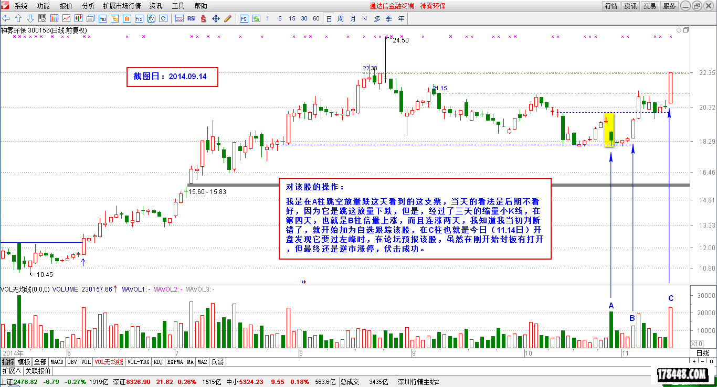Screen dimensions: 717x387
Task: Select the MACD indicator tab
Action: 57,362
